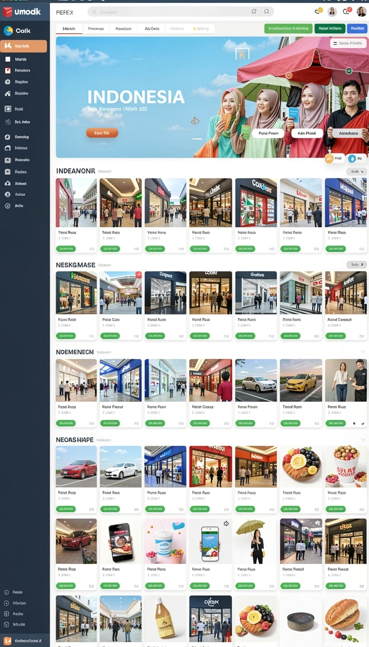
Task: Switch to the Fmenser tab
Action: 96,29
